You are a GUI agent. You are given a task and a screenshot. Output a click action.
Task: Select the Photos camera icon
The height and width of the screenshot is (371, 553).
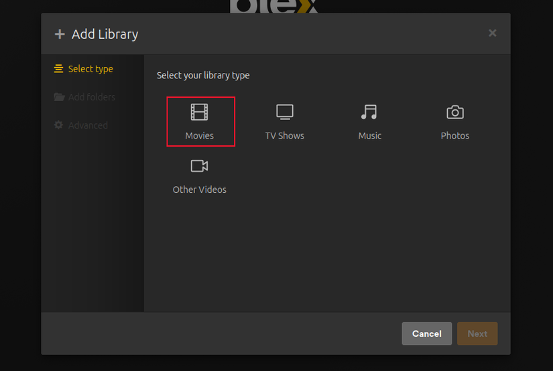[455, 112]
